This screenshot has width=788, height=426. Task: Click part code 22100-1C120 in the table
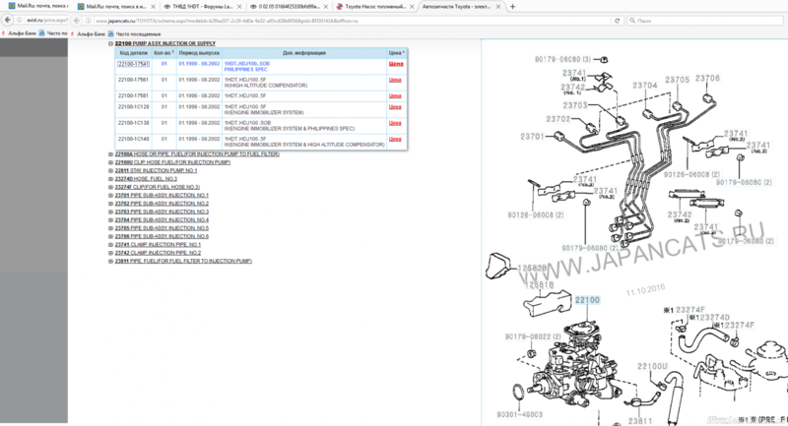point(135,106)
